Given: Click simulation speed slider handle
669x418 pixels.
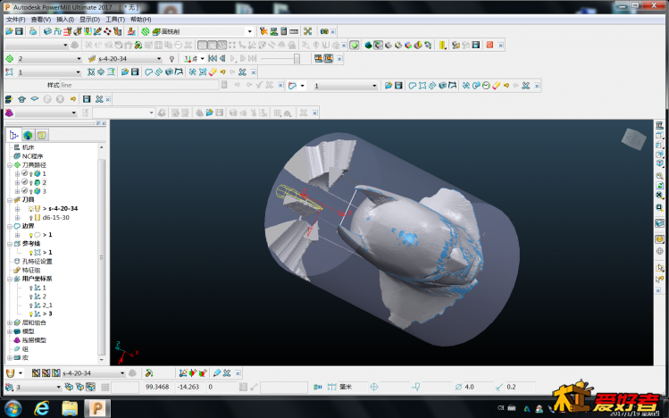Looking at the screenshot, I should click(x=297, y=58).
